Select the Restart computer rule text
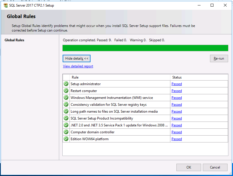Screen dimensions: 233x176 pos(84,91)
